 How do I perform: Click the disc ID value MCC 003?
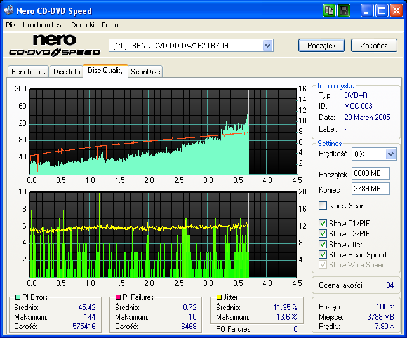pos(358,106)
